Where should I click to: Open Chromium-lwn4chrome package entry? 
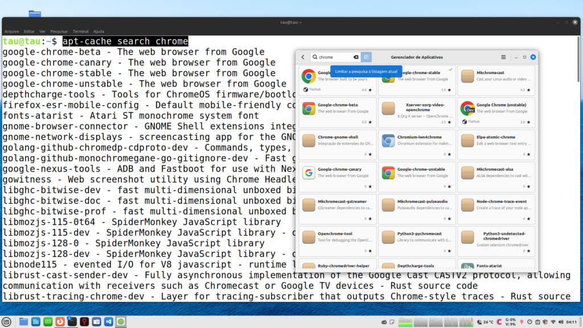[417, 146]
